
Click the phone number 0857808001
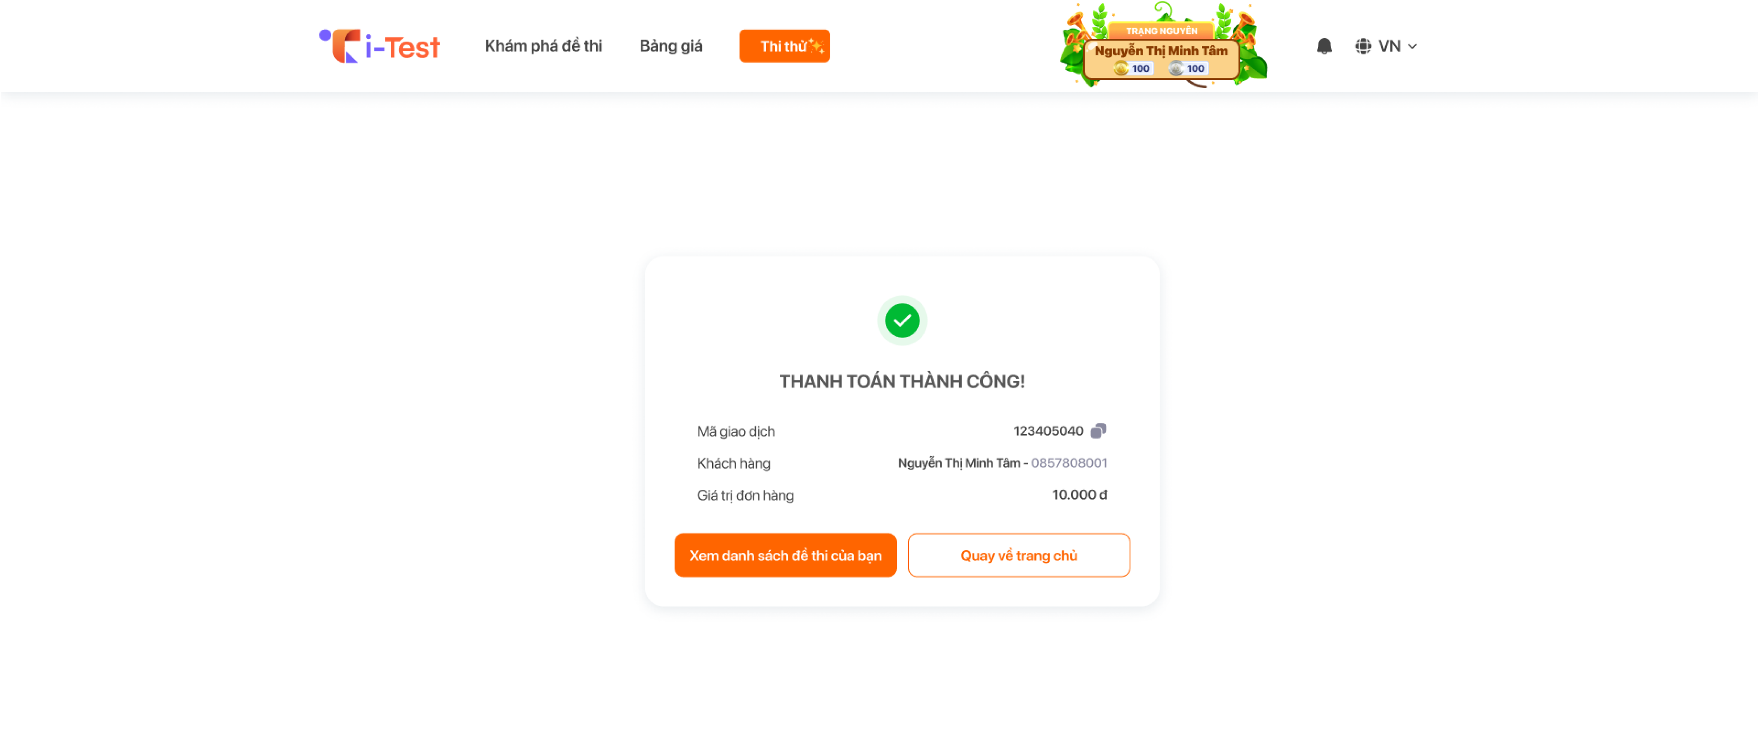tap(1069, 463)
